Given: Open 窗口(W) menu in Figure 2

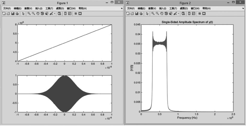Looking at the screenshot, I should [x=195, y=8].
